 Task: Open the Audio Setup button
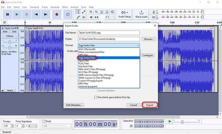click(125, 14)
